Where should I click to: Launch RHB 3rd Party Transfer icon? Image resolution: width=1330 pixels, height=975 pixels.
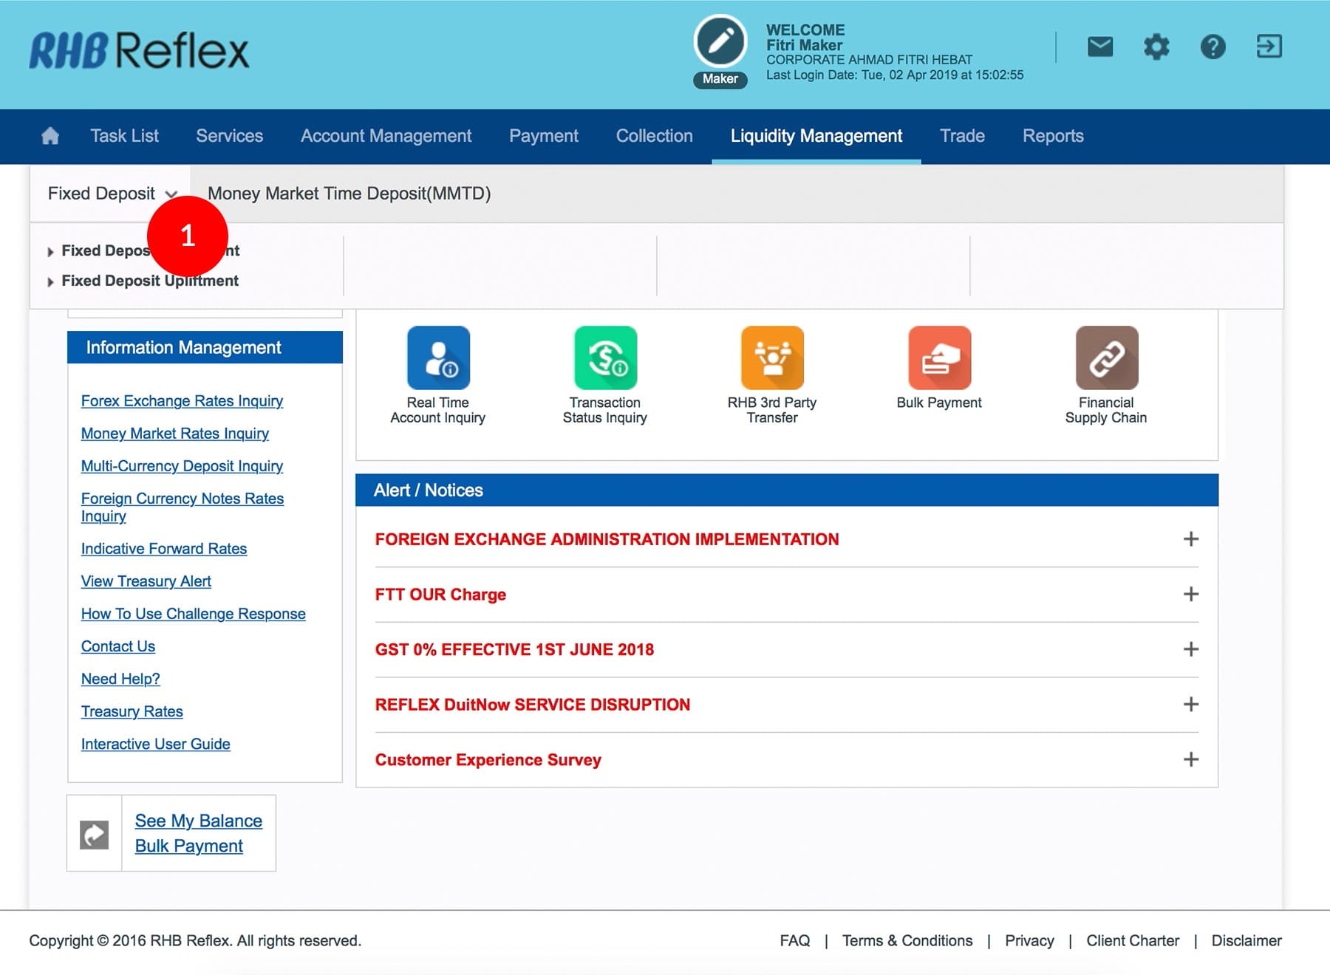772,358
